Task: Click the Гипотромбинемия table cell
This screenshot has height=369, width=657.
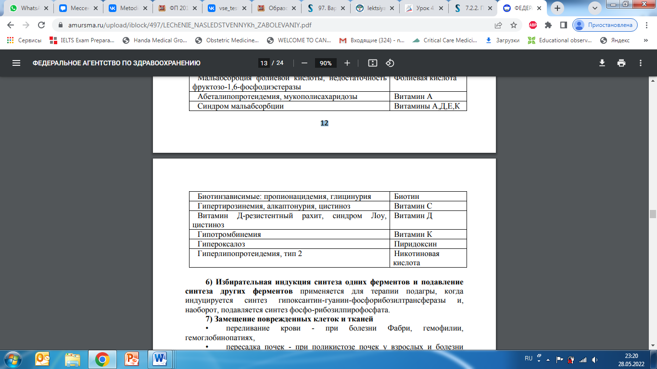Action: (x=289, y=234)
